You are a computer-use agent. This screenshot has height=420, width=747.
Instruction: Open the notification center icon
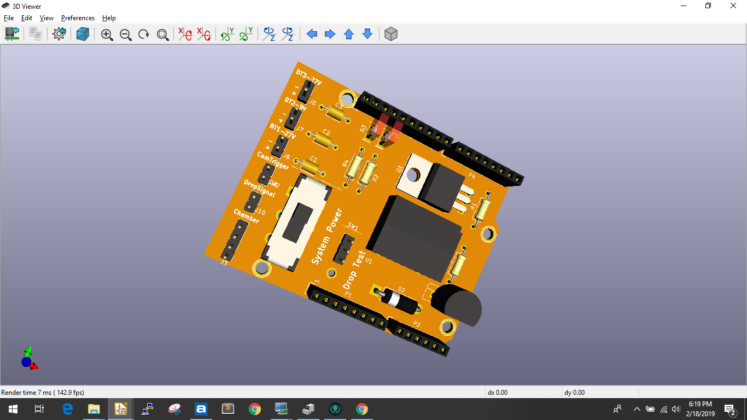730,409
